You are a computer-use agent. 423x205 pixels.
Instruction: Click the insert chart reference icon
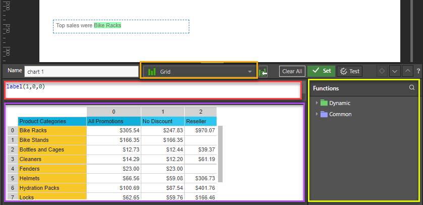click(x=263, y=72)
